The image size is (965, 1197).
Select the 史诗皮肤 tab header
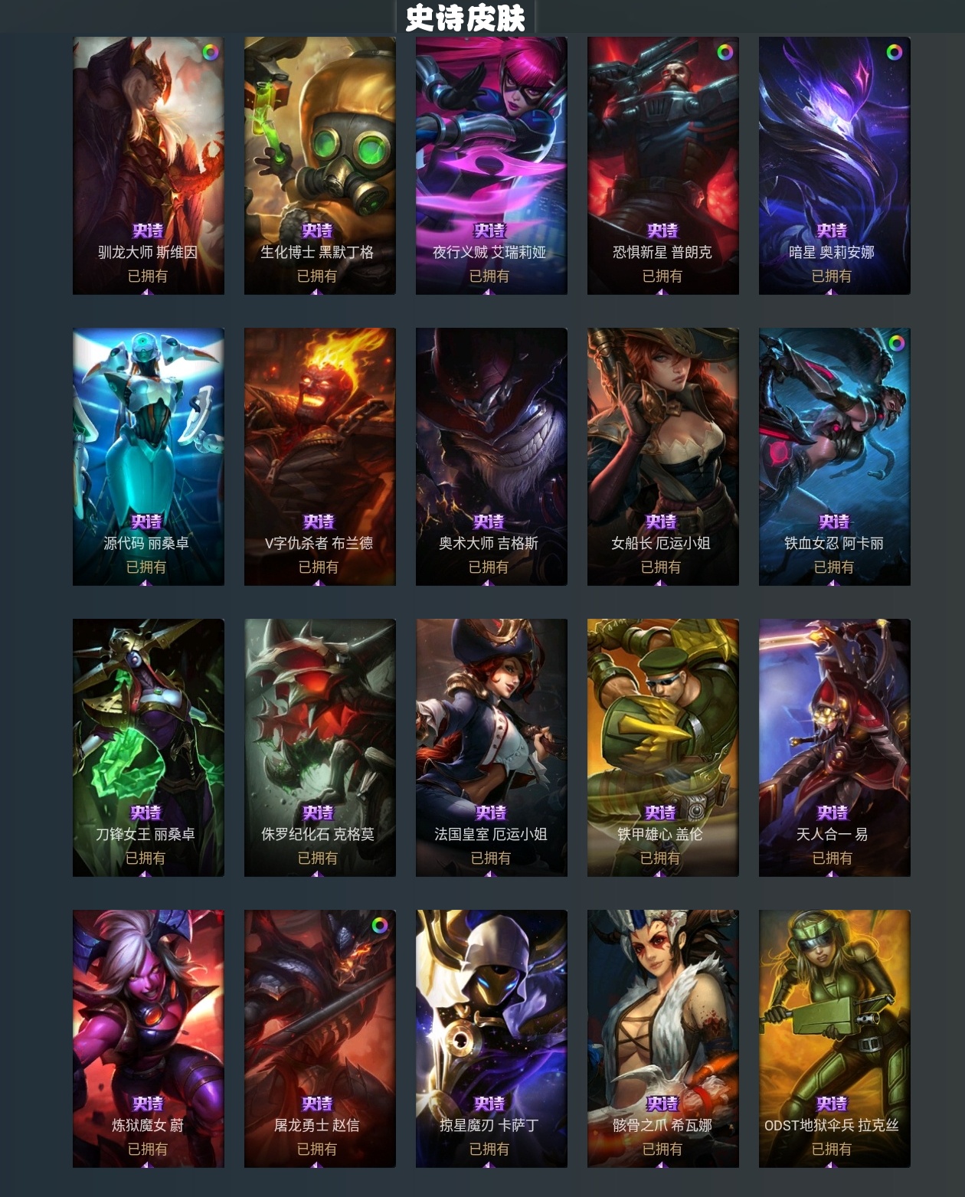pyautogui.click(x=466, y=18)
